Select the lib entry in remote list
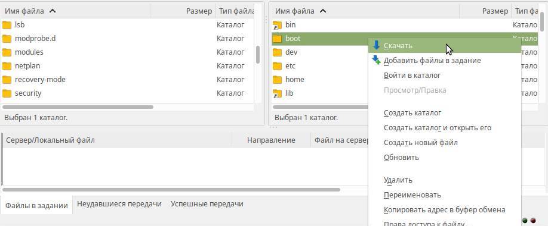This screenshot has width=548, height=226. [x=289, y=93]
